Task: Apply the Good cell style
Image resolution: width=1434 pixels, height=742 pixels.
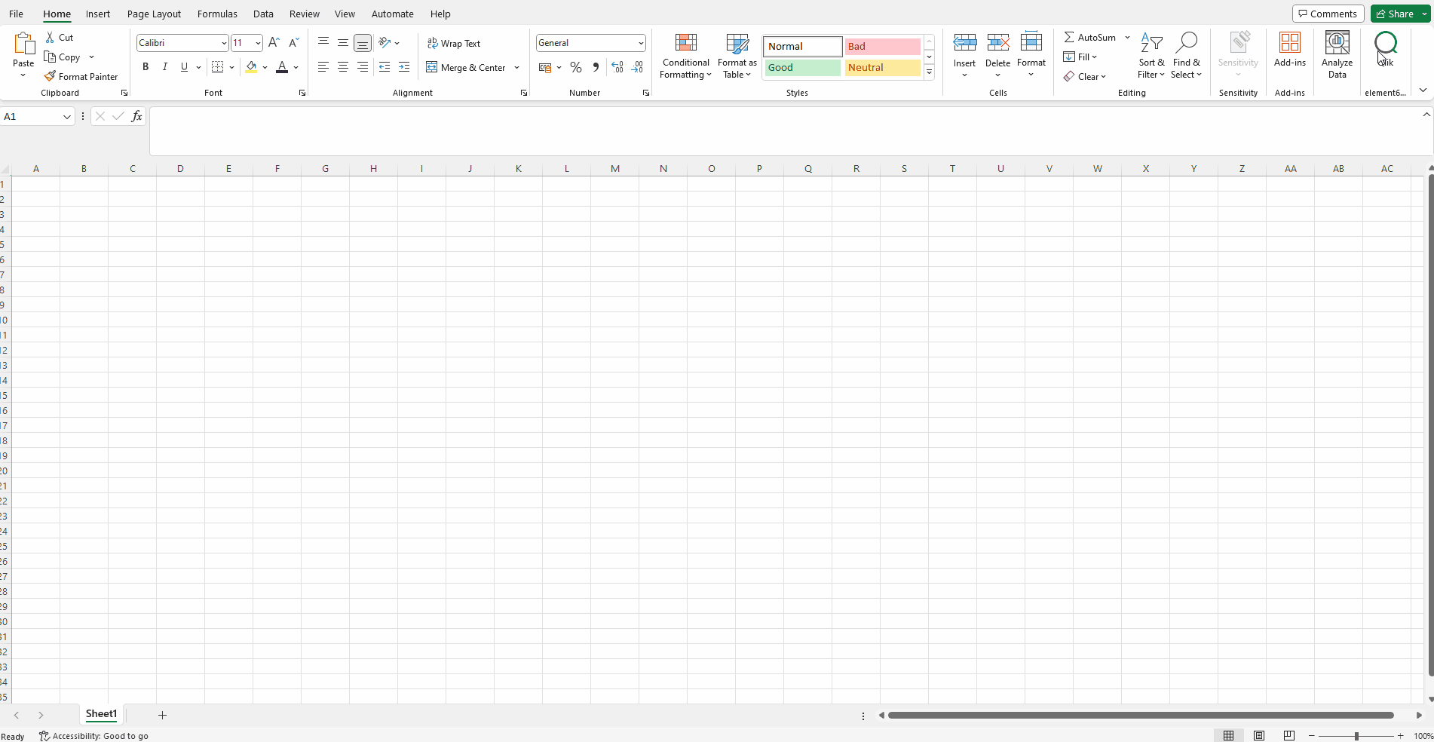Action: tap(801, 68)
